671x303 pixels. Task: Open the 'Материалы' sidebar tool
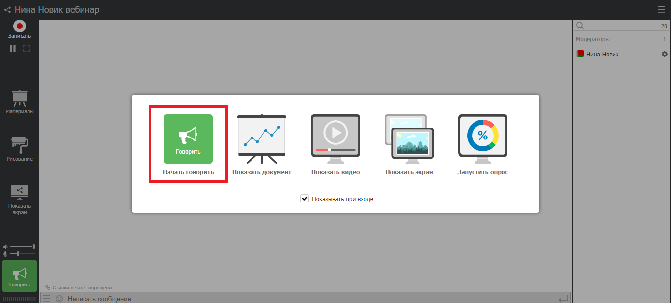pos(20,102)
